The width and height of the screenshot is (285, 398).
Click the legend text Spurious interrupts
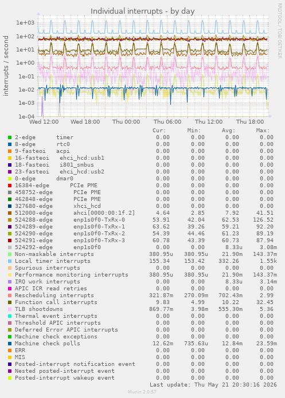click(x=48, y=268)
